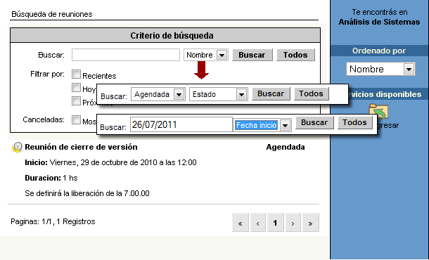Click the 'Paginas: 1/1, 1 Registros' text
The image size is (429, 260).
[x=53, y=221]
